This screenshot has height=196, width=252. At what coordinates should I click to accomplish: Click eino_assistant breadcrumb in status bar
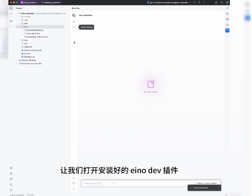17,195
